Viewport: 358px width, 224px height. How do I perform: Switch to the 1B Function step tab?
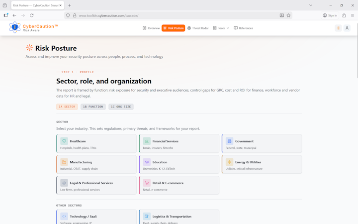point(93,107)
